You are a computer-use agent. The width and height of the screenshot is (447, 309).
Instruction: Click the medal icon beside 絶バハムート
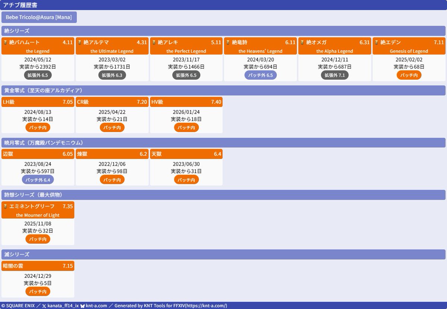[x=6, y=42]
